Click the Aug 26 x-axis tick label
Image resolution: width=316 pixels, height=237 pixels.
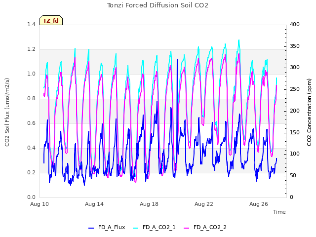[259, 204]
